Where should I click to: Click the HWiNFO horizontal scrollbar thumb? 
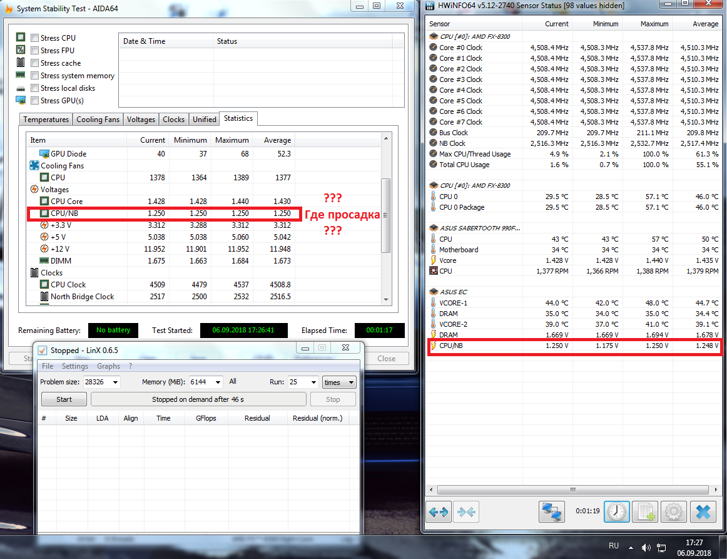click(572, 490)
